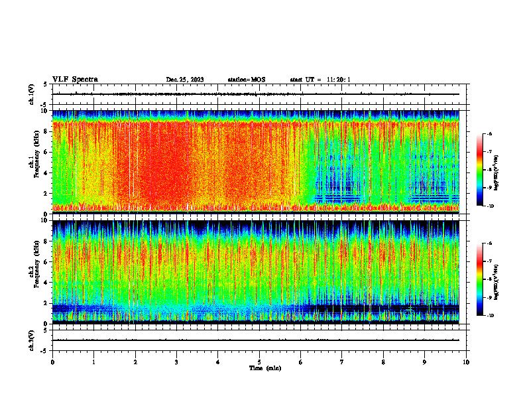Click inside the ch.1 frequency spectrogram
The height and width of the screenshot is (406, 525).
click(256, 162)
